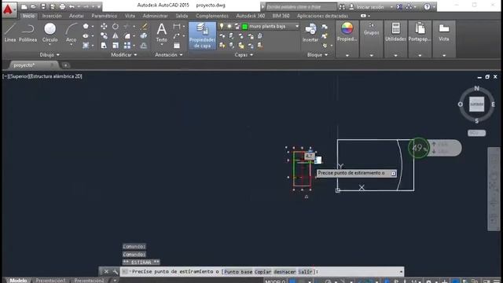Click the Mirror tool in Modificar panel
This screenshot has height=283, width=503.
116,35
